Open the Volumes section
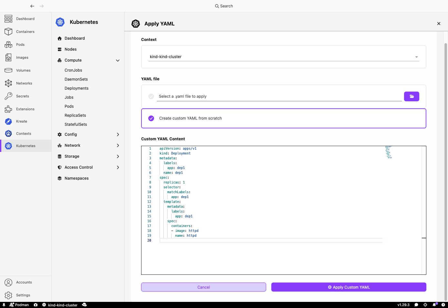 26,70
